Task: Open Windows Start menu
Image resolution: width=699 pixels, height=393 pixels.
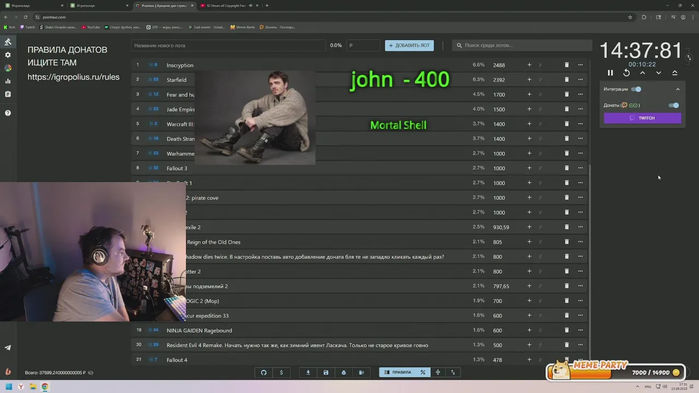Action: [x=8, y=387]
